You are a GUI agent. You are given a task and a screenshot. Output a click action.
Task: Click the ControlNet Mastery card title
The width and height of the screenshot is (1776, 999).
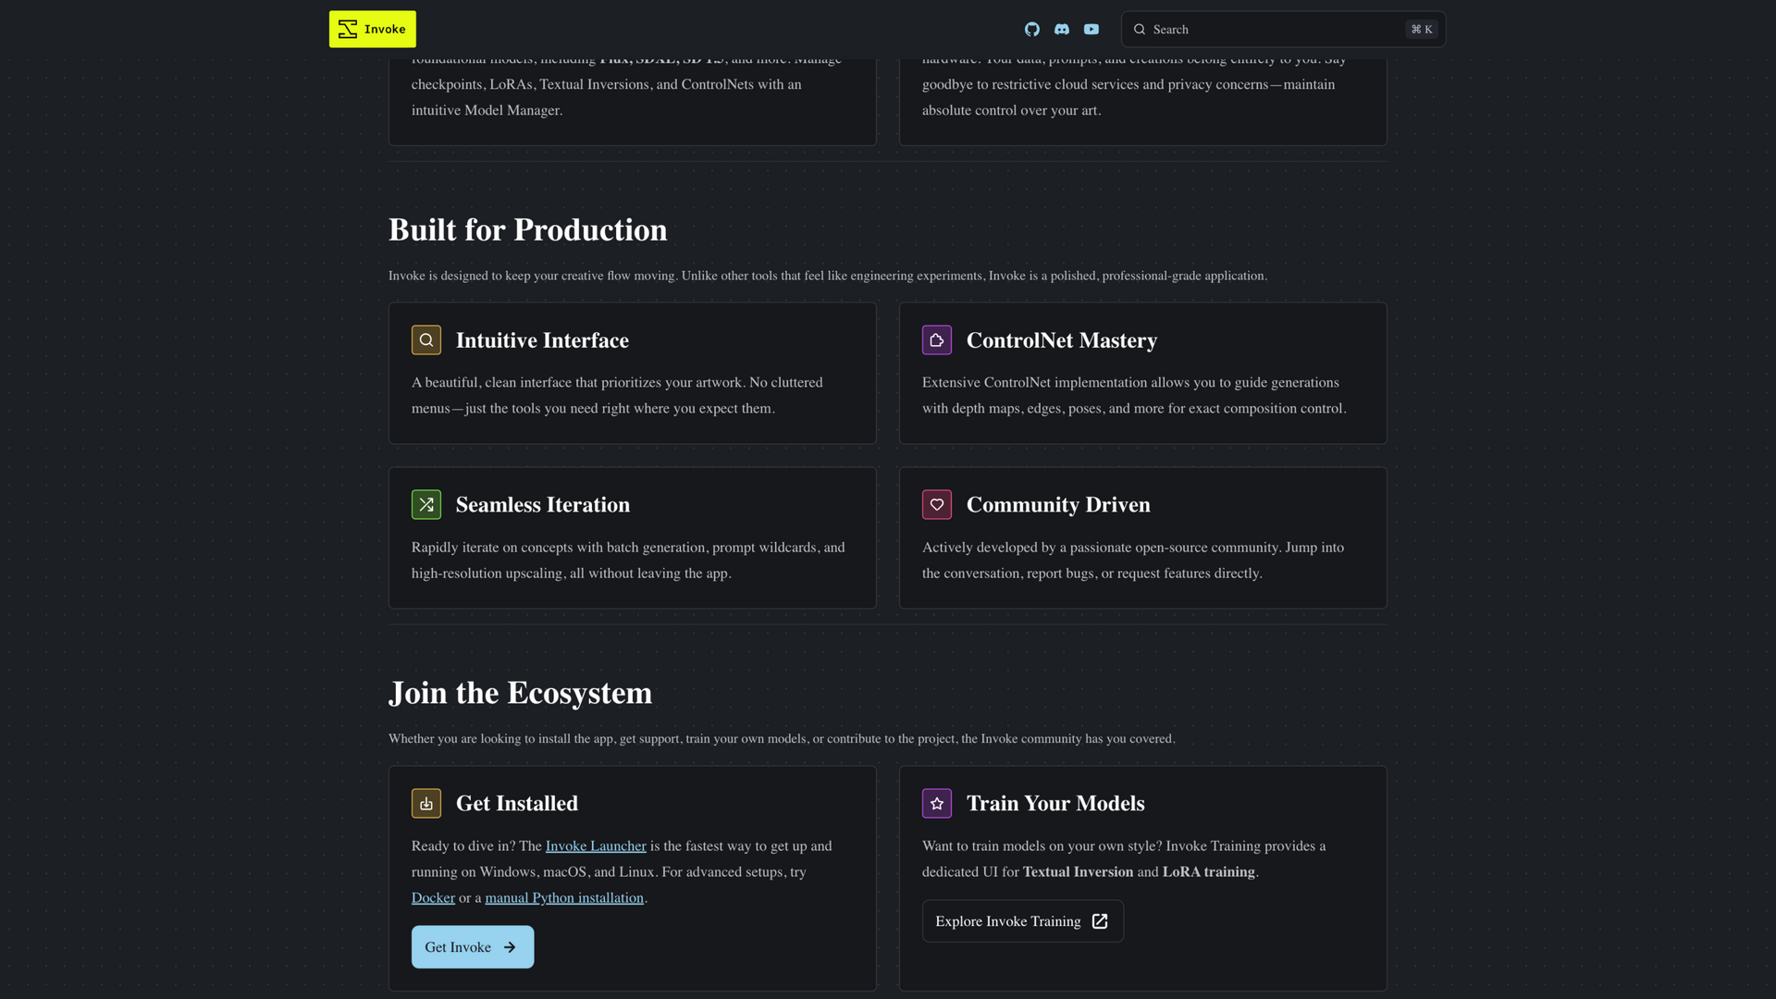click(1062, 340)
